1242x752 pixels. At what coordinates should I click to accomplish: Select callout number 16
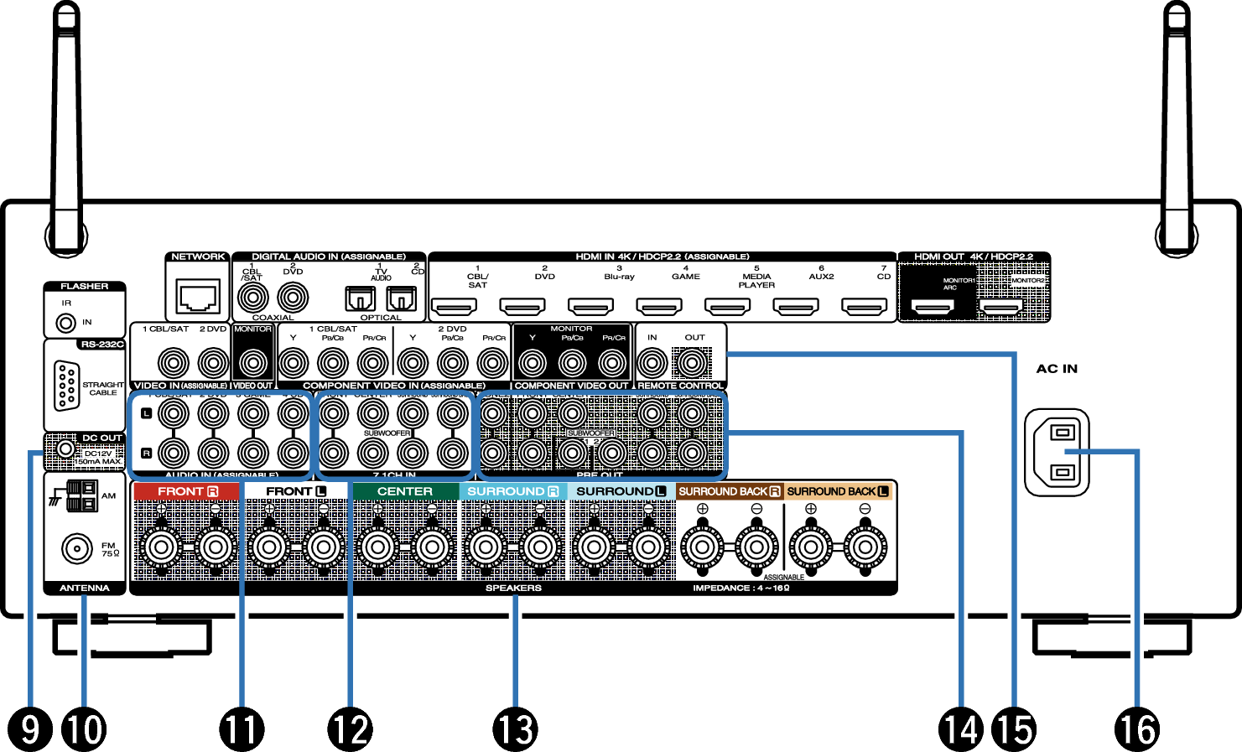click(1137, 729)
